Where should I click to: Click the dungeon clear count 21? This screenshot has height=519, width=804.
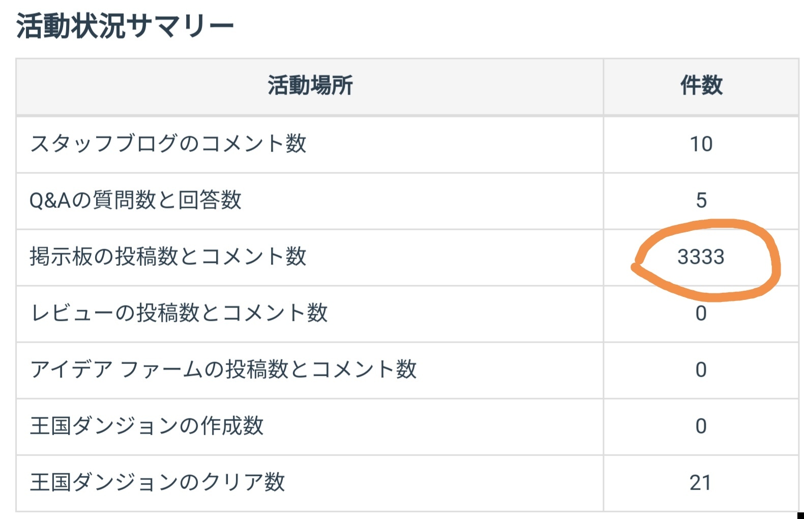click(x=700, y=482)
